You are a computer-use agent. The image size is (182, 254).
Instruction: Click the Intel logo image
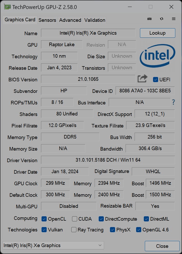(x=157, y=56)
